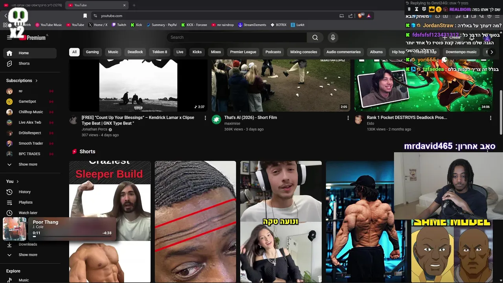Open Shorts from the left sidebar

click(30, 63)
